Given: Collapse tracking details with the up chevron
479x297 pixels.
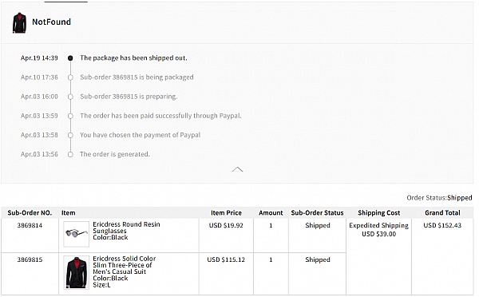Looking at the screenshot, I should click(237, 169).
